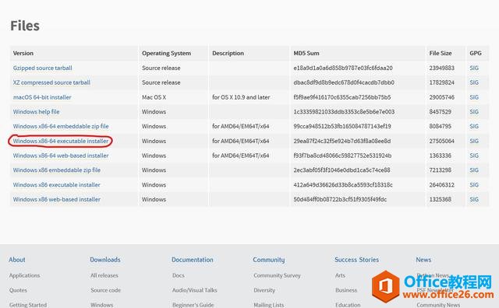Open SIG for x86 web-based installer row
Viewport: 499px width, 308px height.
[474, 199]
